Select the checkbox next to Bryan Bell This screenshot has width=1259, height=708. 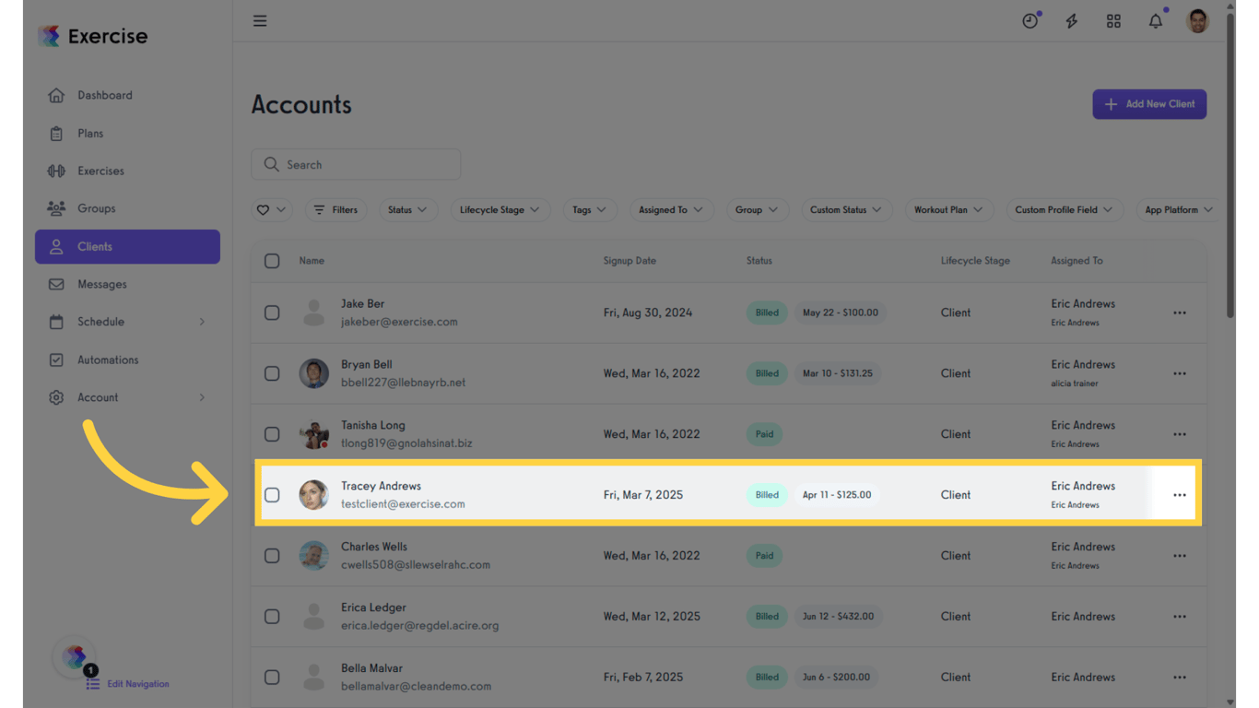[272, 373]
